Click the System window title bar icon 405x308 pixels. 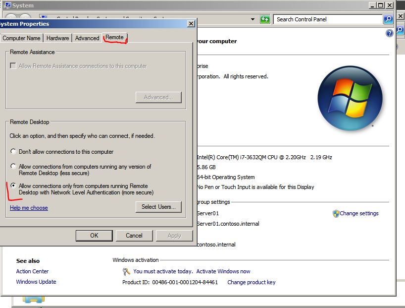click(x=8, y=5)
